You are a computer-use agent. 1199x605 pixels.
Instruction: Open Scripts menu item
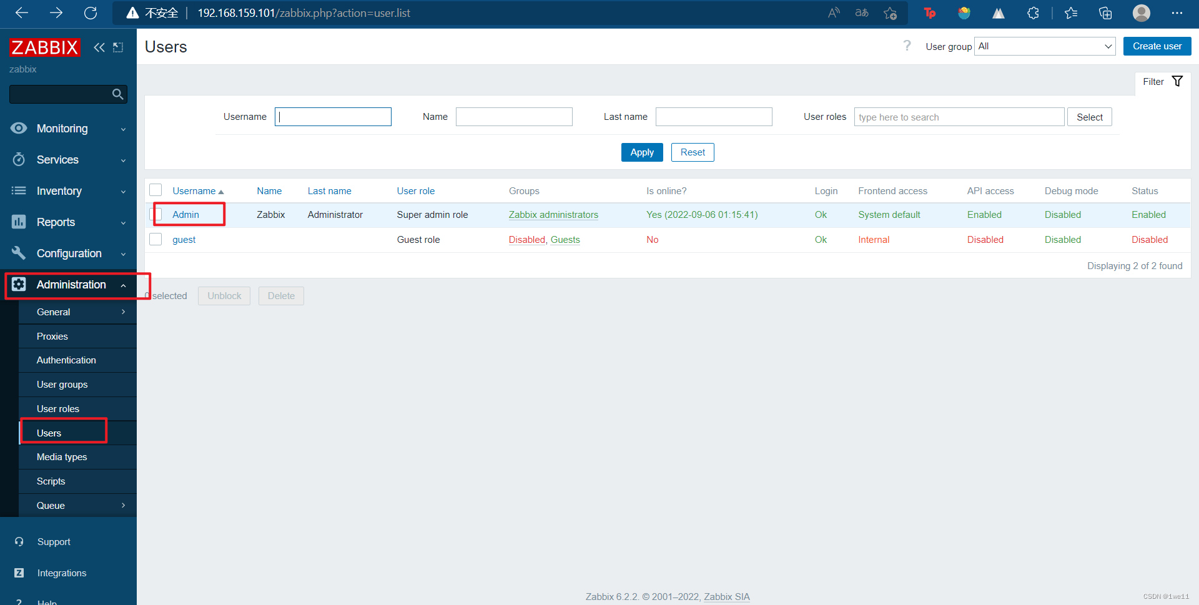point(77,481)
